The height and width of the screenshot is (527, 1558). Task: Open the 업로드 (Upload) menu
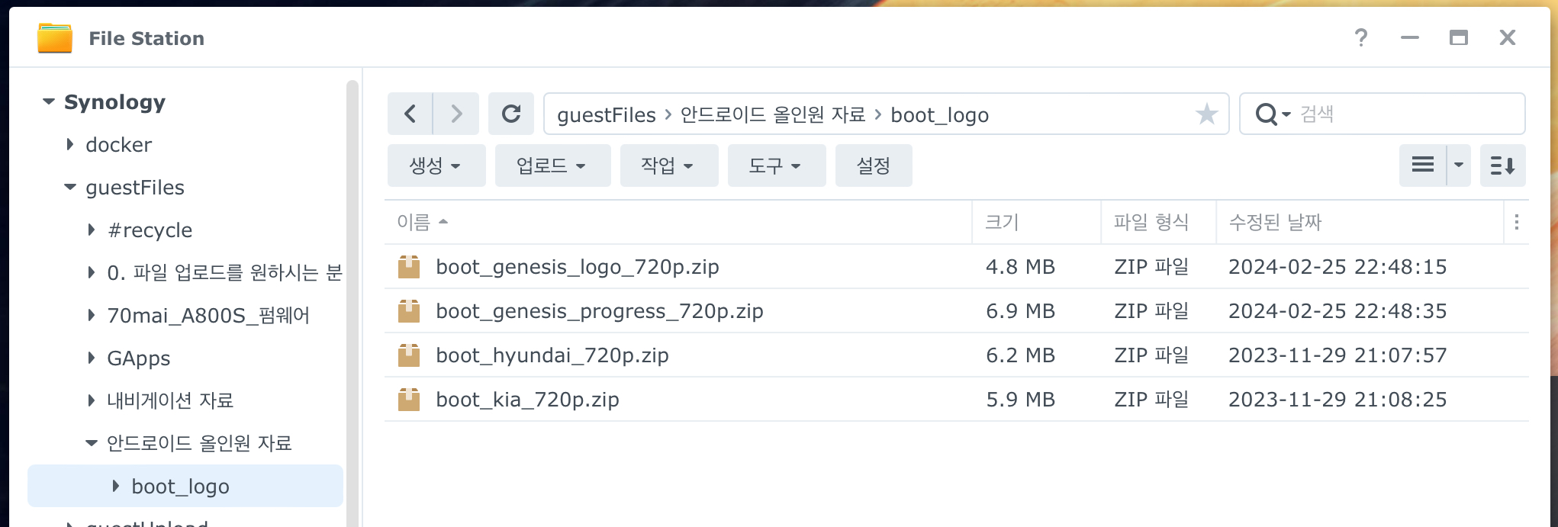coord(552,165)
